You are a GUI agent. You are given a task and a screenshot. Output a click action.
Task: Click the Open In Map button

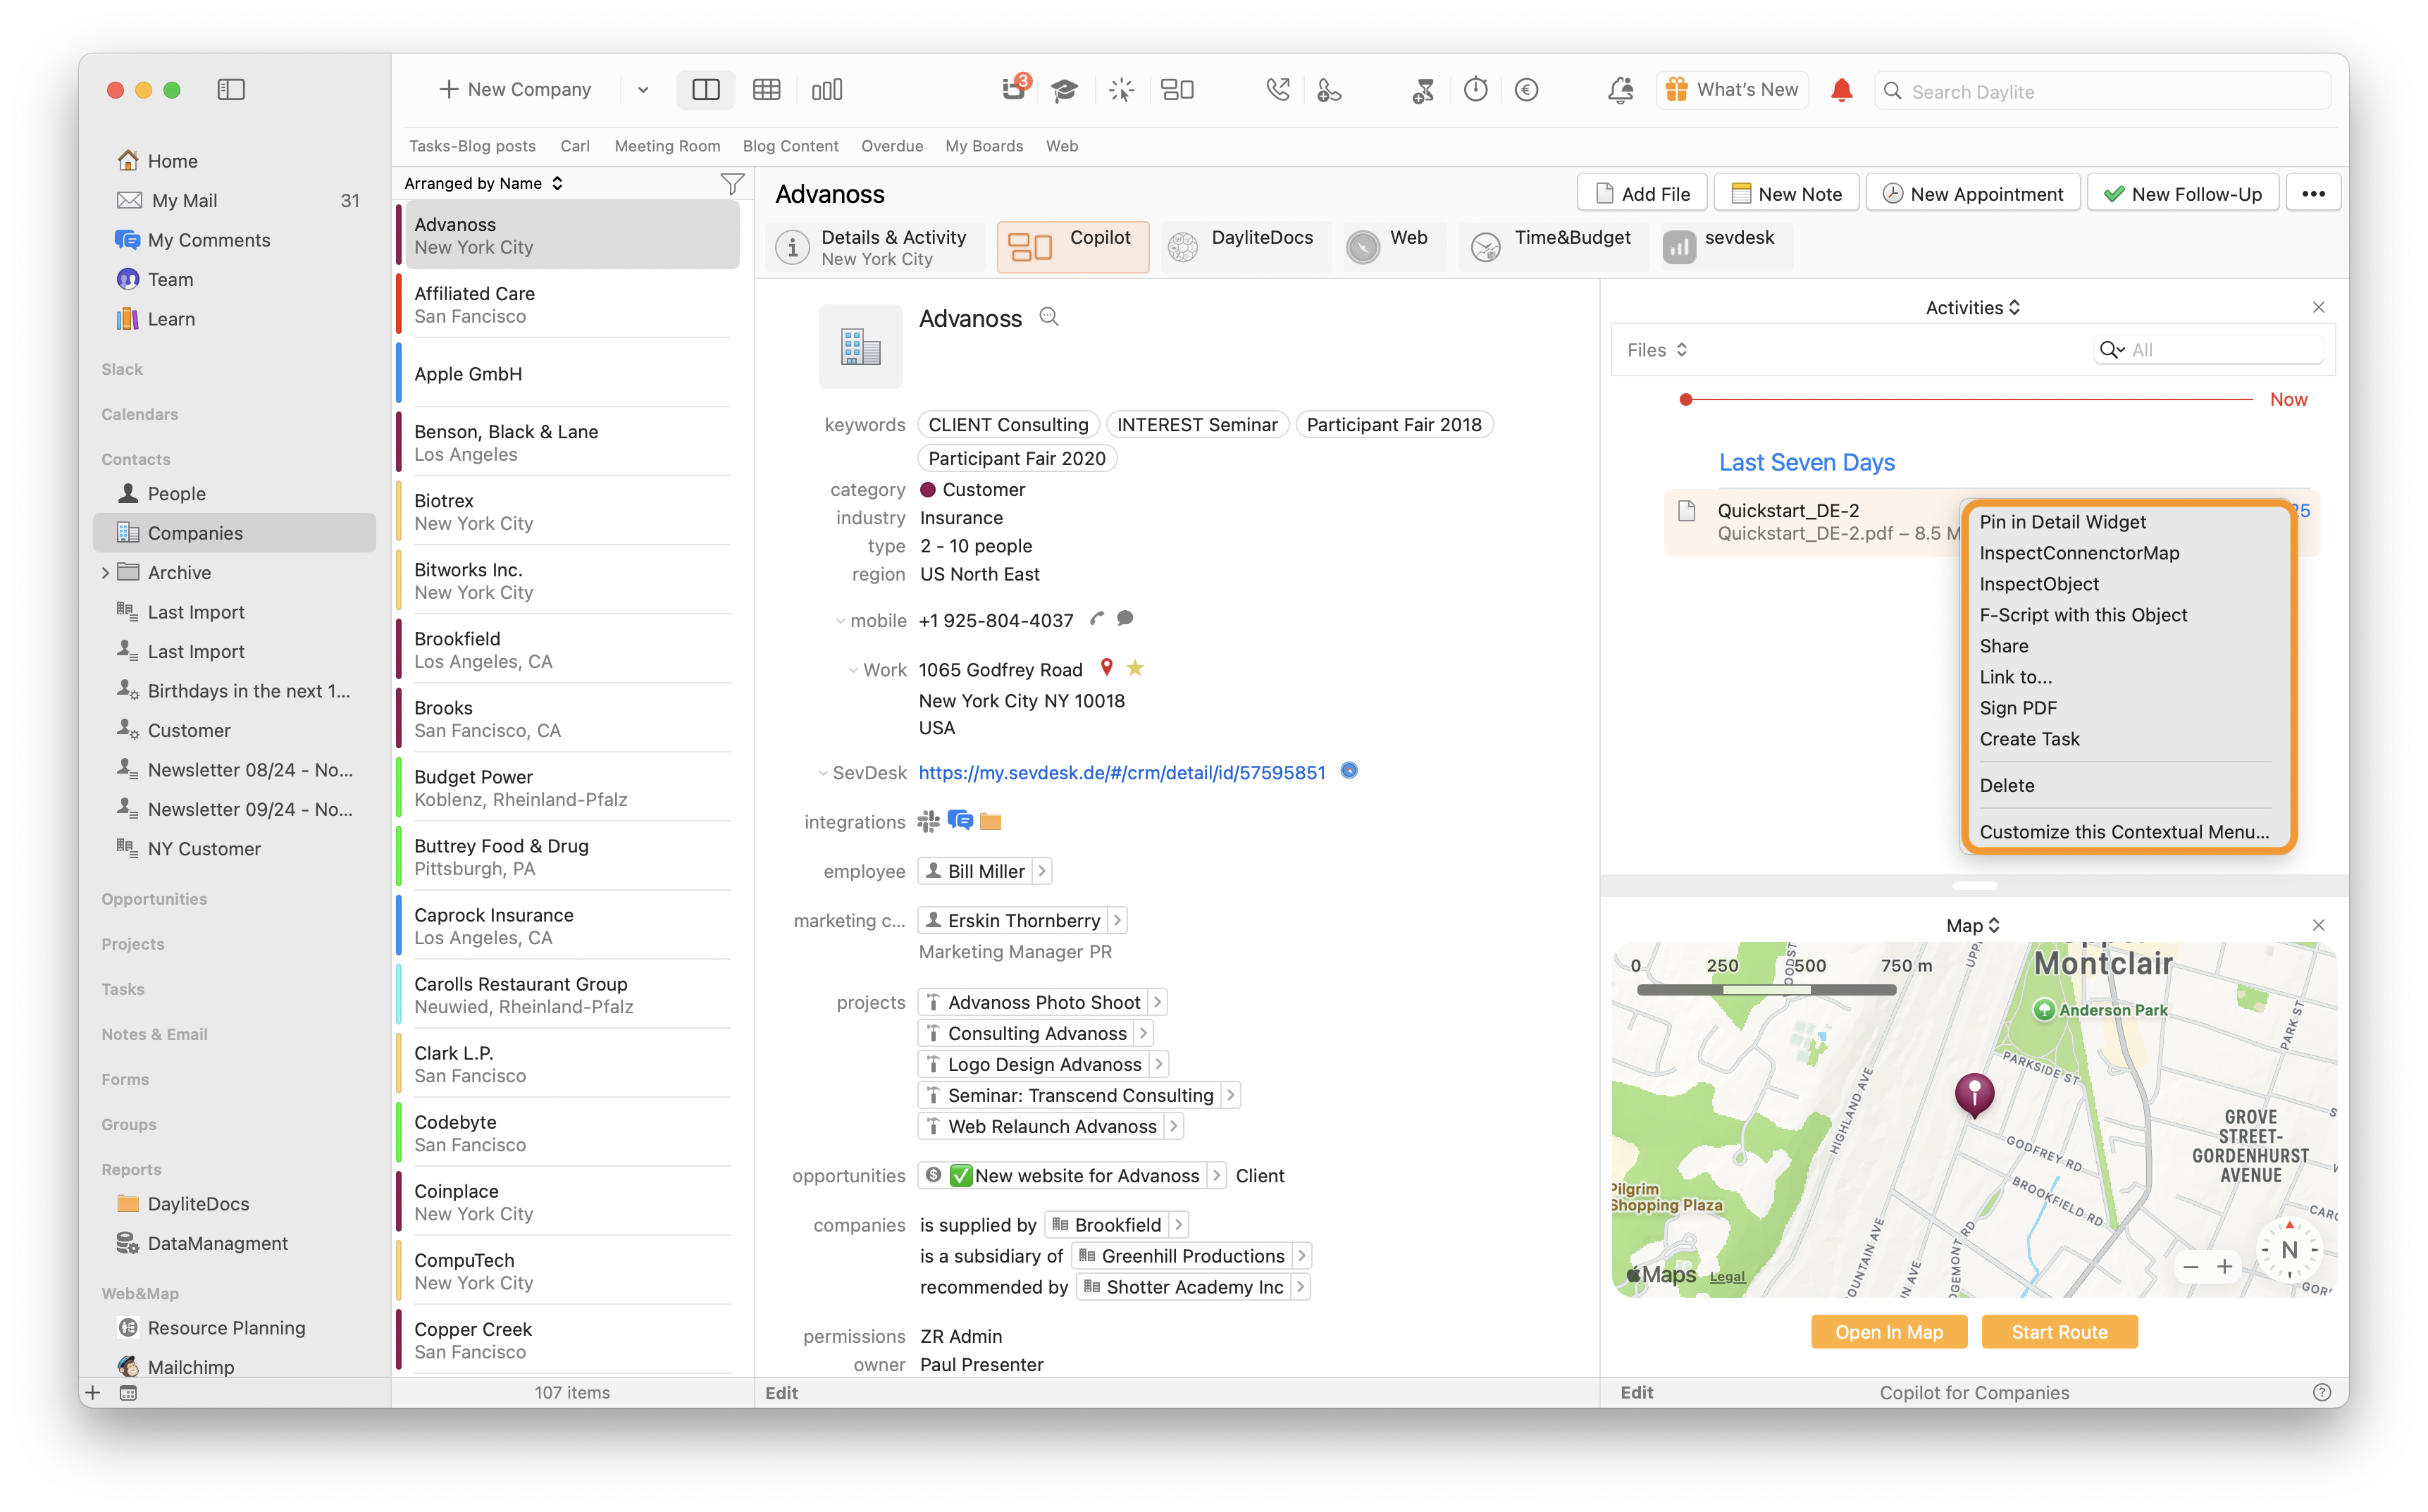coord(1888,1331)
